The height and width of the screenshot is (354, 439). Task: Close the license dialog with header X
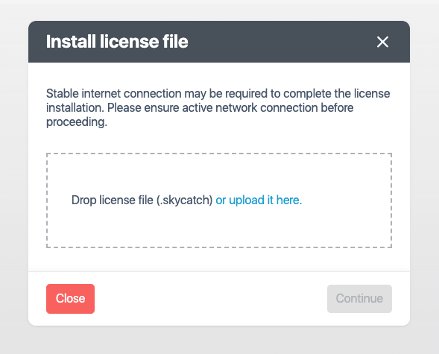(x=382, y=42)
